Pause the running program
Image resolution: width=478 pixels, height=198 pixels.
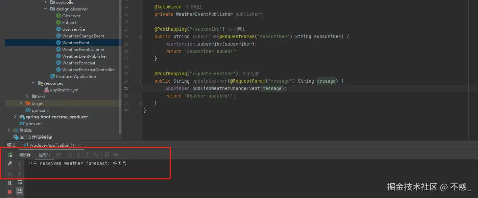coord(10,183)
